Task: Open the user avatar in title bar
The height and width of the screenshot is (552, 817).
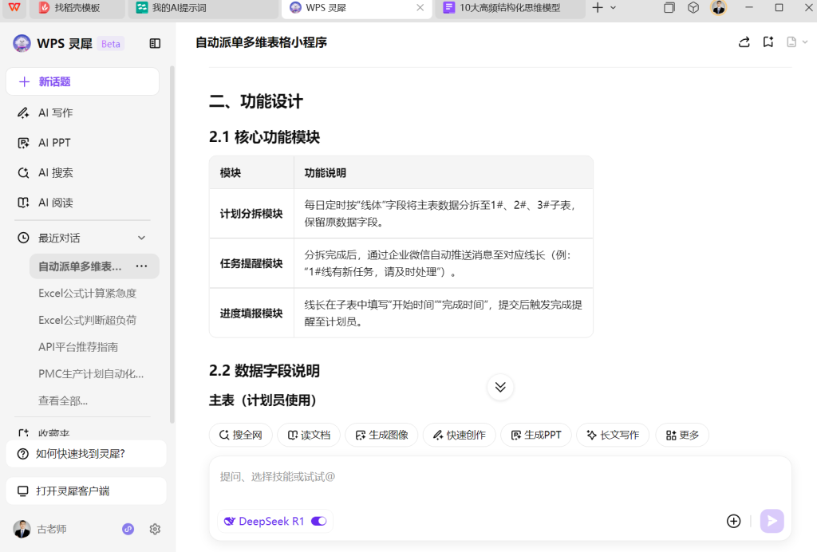Action: click(x=719, y=8)
